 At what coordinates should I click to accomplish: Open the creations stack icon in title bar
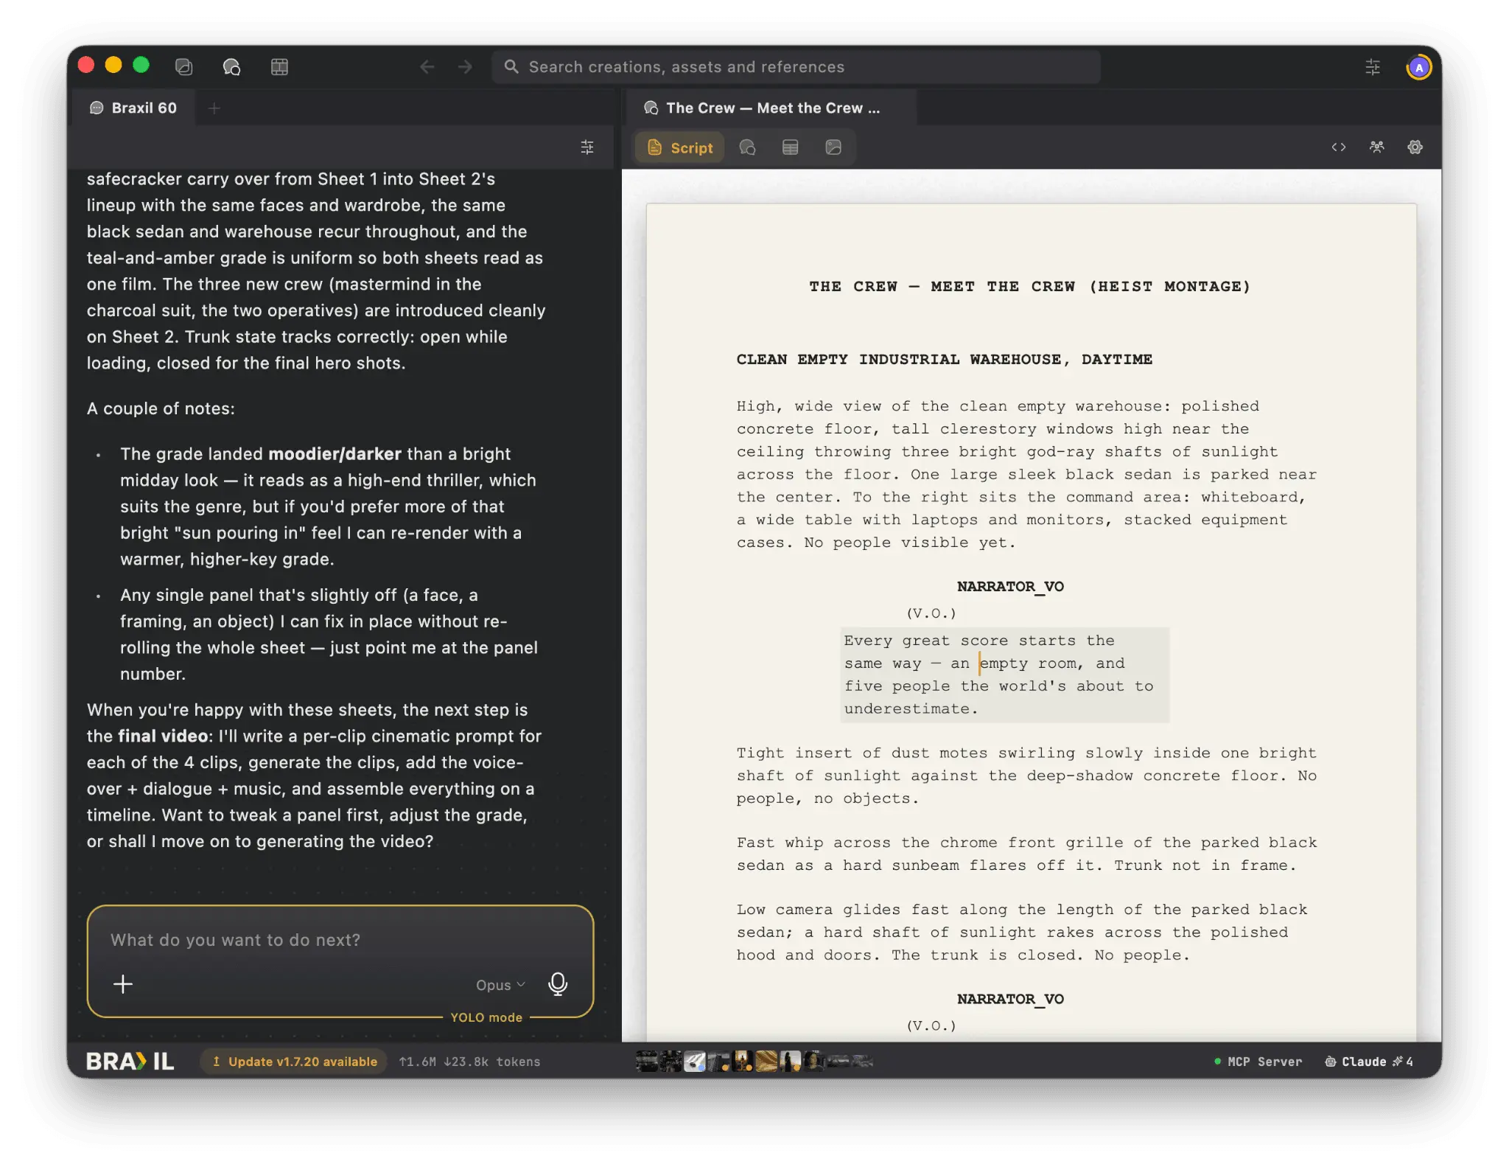click(183, 67)
